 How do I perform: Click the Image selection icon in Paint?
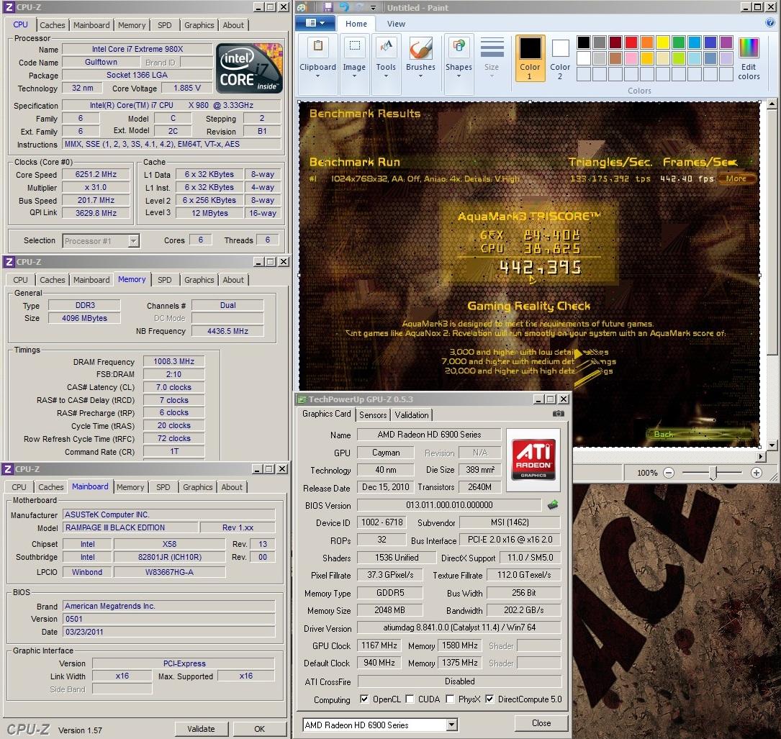click(355, 46)
